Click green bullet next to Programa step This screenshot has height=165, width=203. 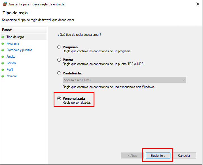coord(3,43)
